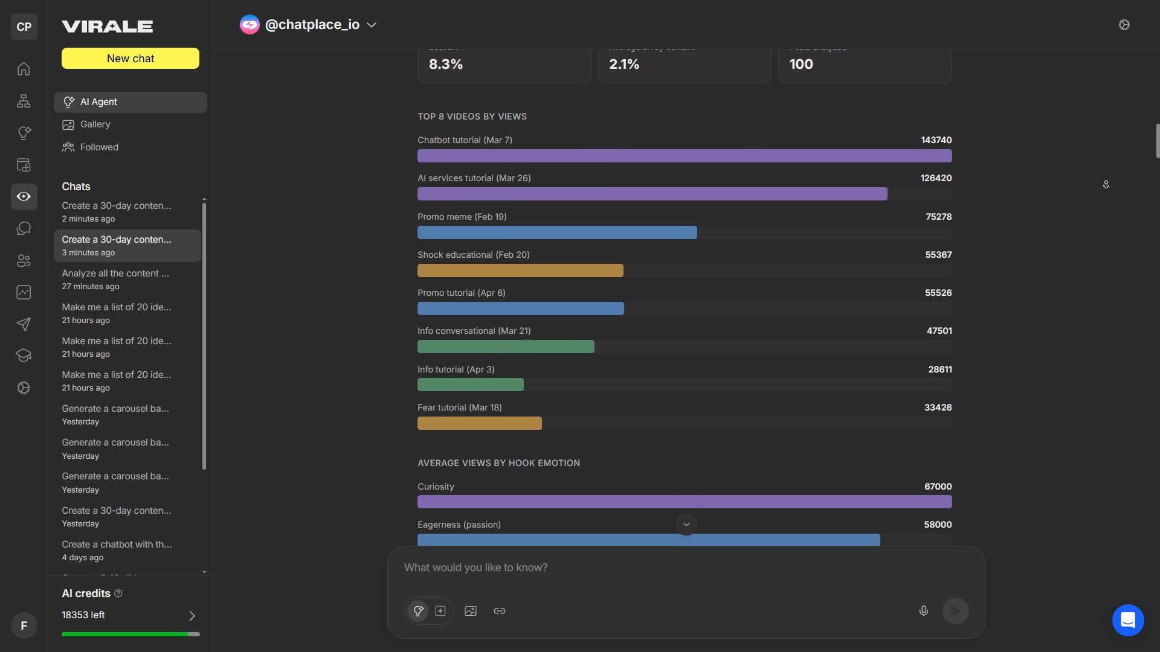1160x652 pixels.
Task: Open the Home icon in left rail
Action: [x=24, y=69]
